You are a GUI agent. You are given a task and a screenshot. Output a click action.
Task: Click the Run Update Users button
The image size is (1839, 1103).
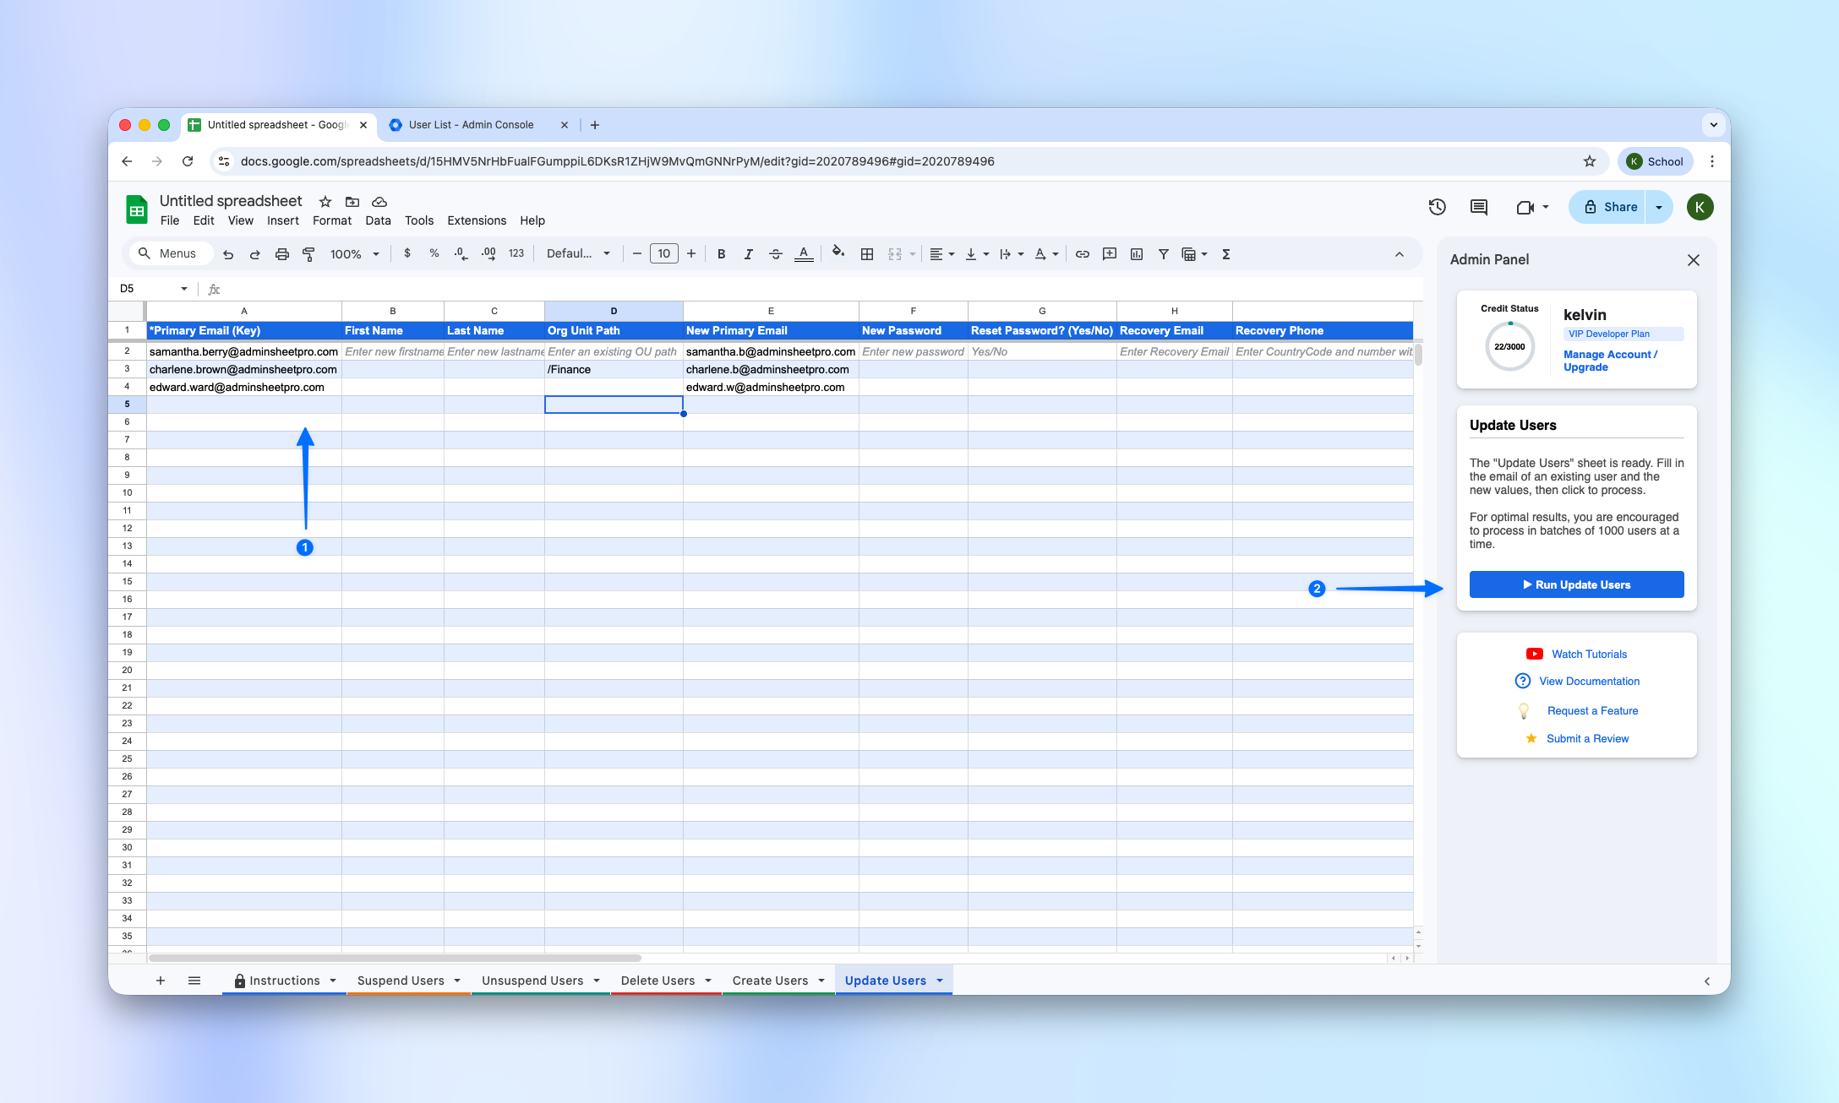(x=1576, y=584)
